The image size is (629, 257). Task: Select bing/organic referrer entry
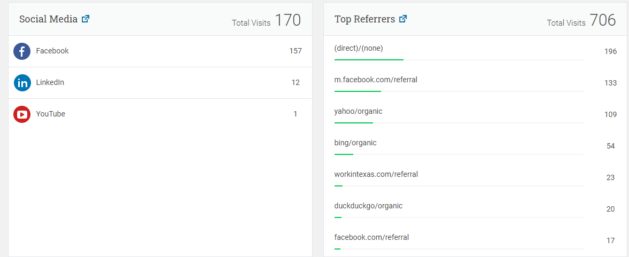tap(355, 143)
